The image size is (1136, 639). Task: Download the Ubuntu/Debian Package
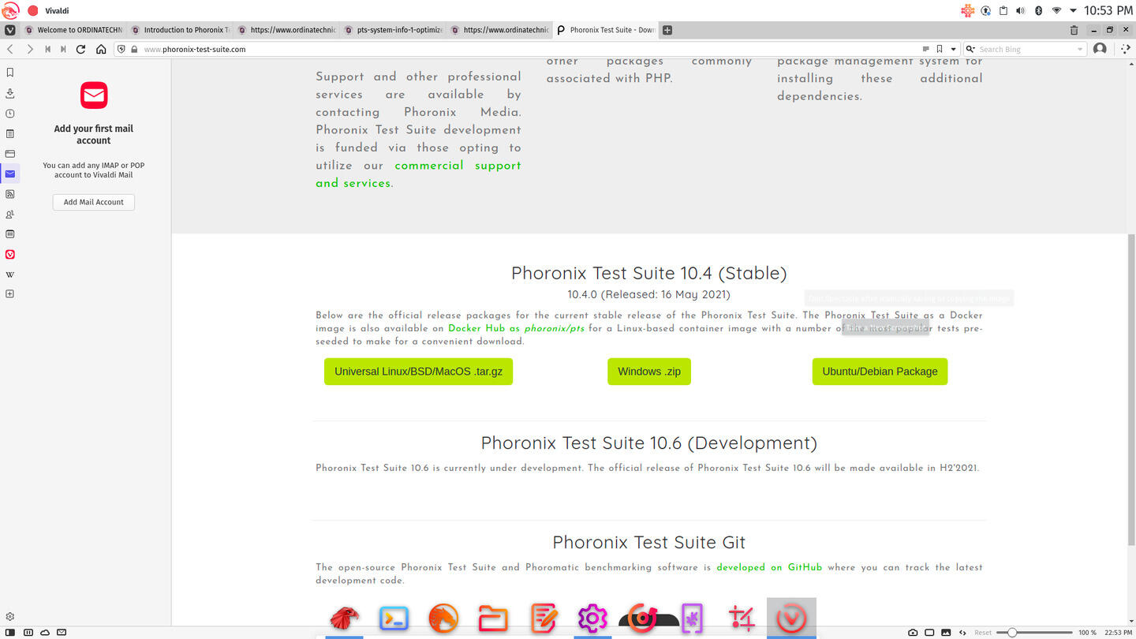click(880, 372)
